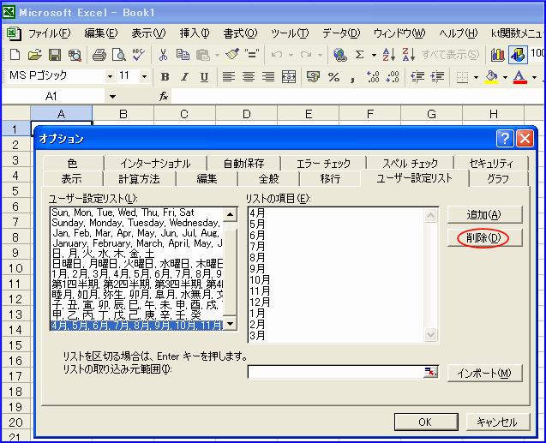Click the 追加(A) button
The image size is (546, 443).
coord(485,215)
